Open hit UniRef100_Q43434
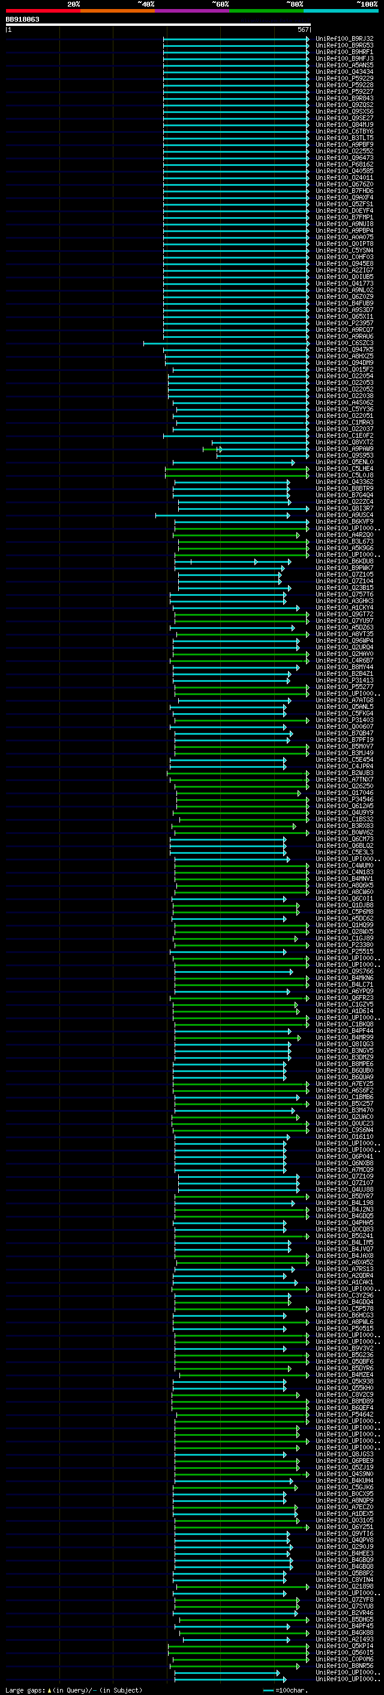The image size is (384, 1695). click(x=344, y=72)
